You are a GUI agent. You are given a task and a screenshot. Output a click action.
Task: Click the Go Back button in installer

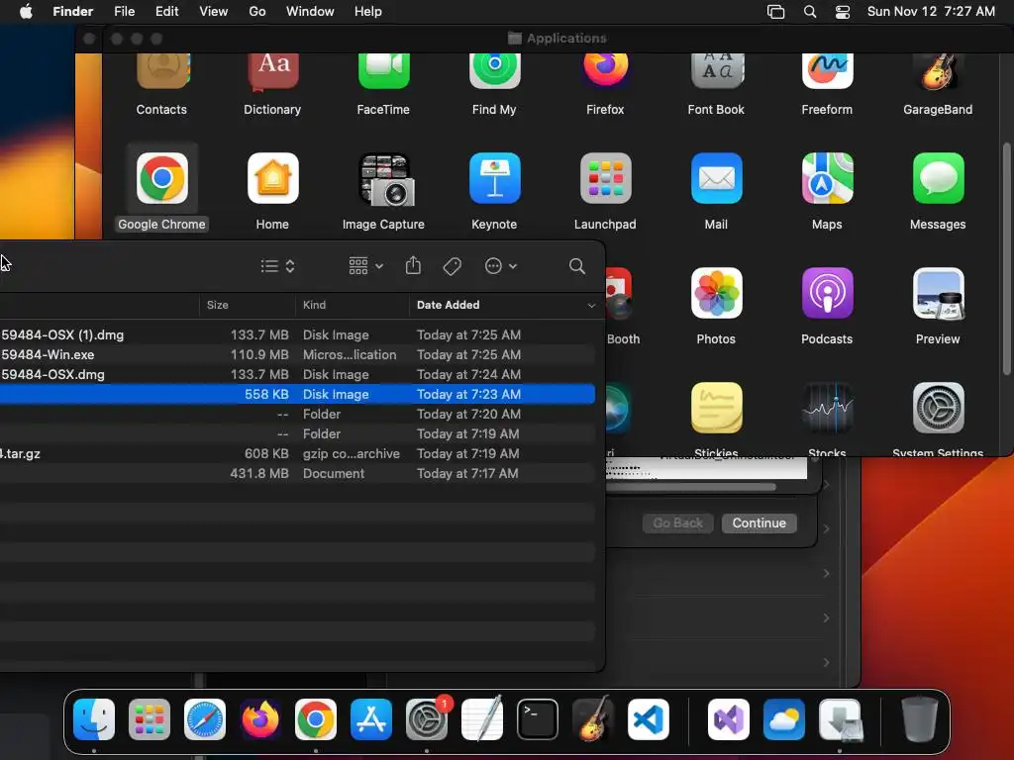pos(677,522)
